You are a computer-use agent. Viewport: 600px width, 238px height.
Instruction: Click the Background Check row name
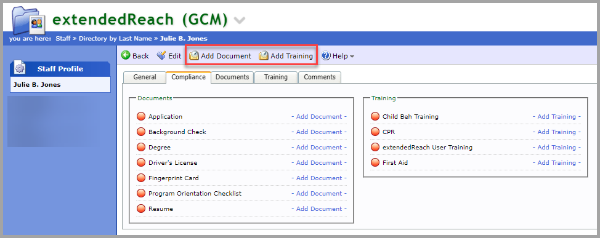coord(177,132)
